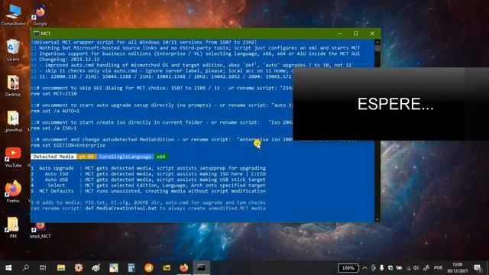Click the 100% zoom indicator
The width and height of the screenshot is (489, 275).
click(x=348, y=268)
